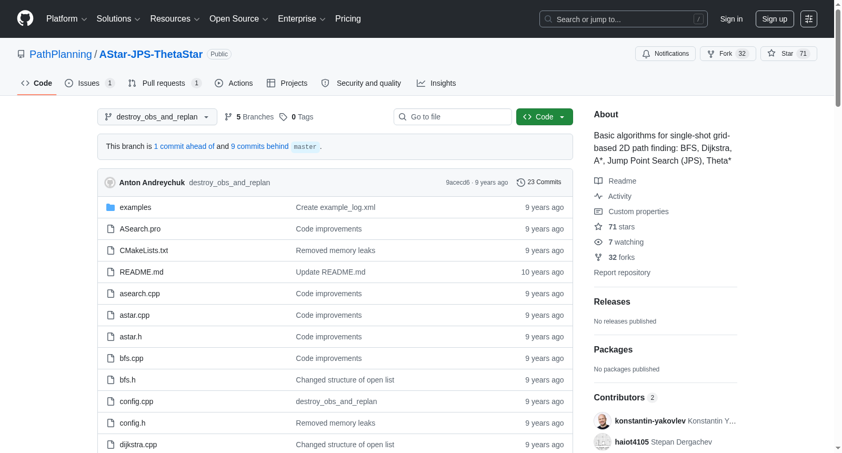Switch to the Projects tab
The height and width of the screenshot is (453, 842).
tap(287, 83)
